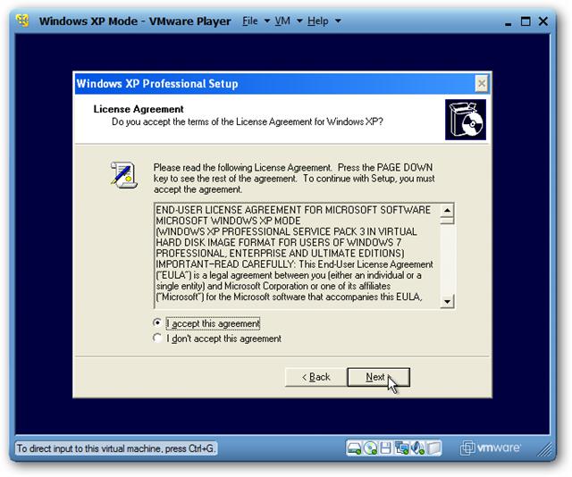Screen dimensions: 572x477
Task: Expand the Help menu dropdown arrow
Action: tap(338, 21)
